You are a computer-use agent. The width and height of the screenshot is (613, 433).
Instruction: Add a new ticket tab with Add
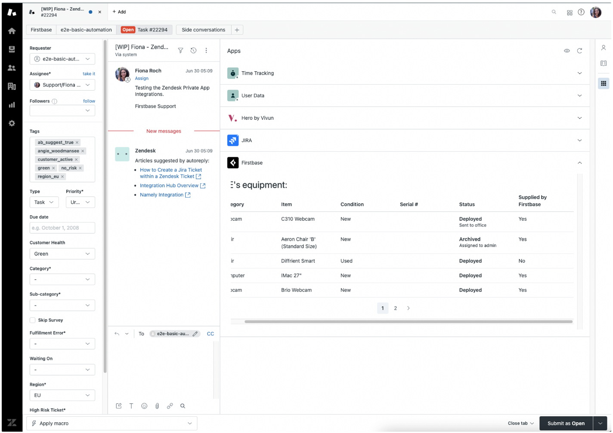pyautogui.click(x=119, y=12)
